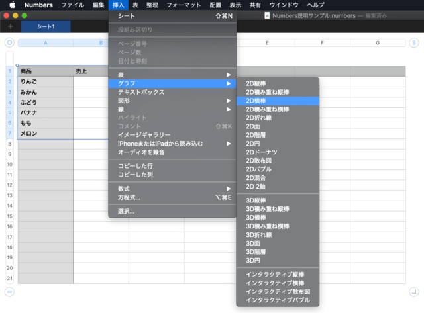Choose コピーした列 menu item
Image resolution: width=424 pixels, height=313 pixels.
click(x=172, y=175)
